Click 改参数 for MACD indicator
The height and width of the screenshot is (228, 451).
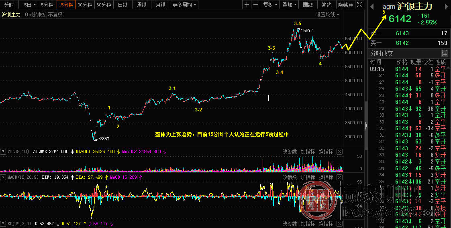point(290,177)
